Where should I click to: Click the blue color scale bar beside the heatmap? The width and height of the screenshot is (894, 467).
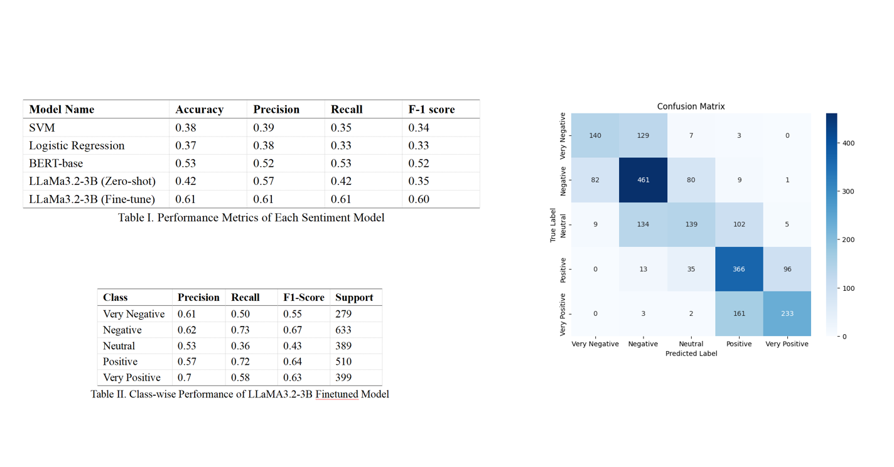(831, 224)
